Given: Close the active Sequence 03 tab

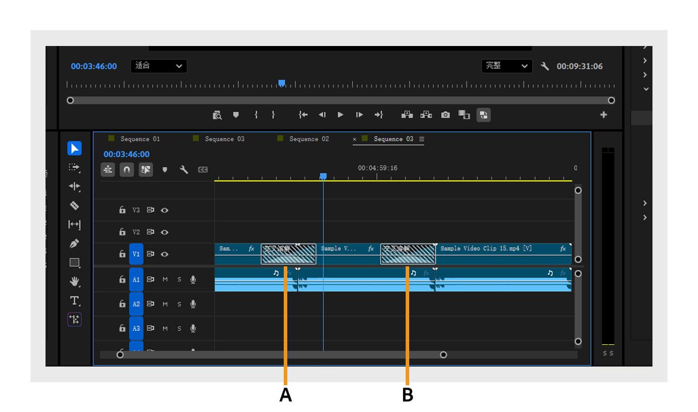Looking at the screenshot, I should coord(355,139).
